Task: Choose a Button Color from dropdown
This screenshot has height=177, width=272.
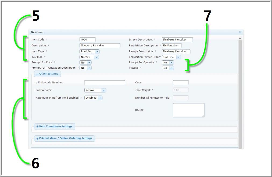Action: click(104, 90)
